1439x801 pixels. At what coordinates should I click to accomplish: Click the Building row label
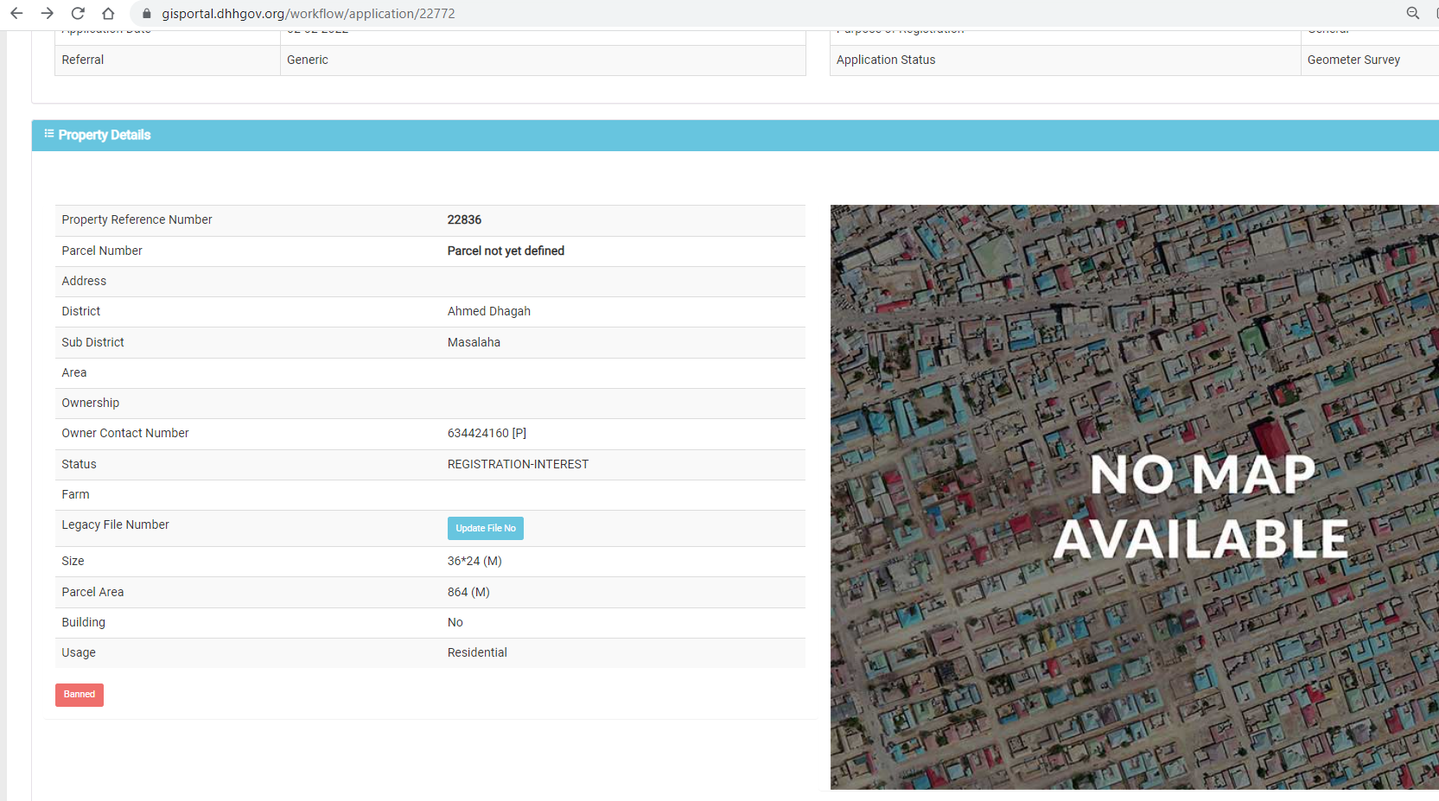pyautogui.click(x=83, y=622)
